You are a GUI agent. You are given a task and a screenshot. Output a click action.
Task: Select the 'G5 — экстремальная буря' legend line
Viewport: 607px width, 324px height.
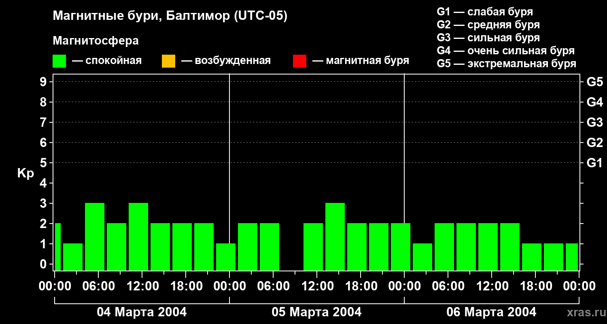click(x=507, y=64)
